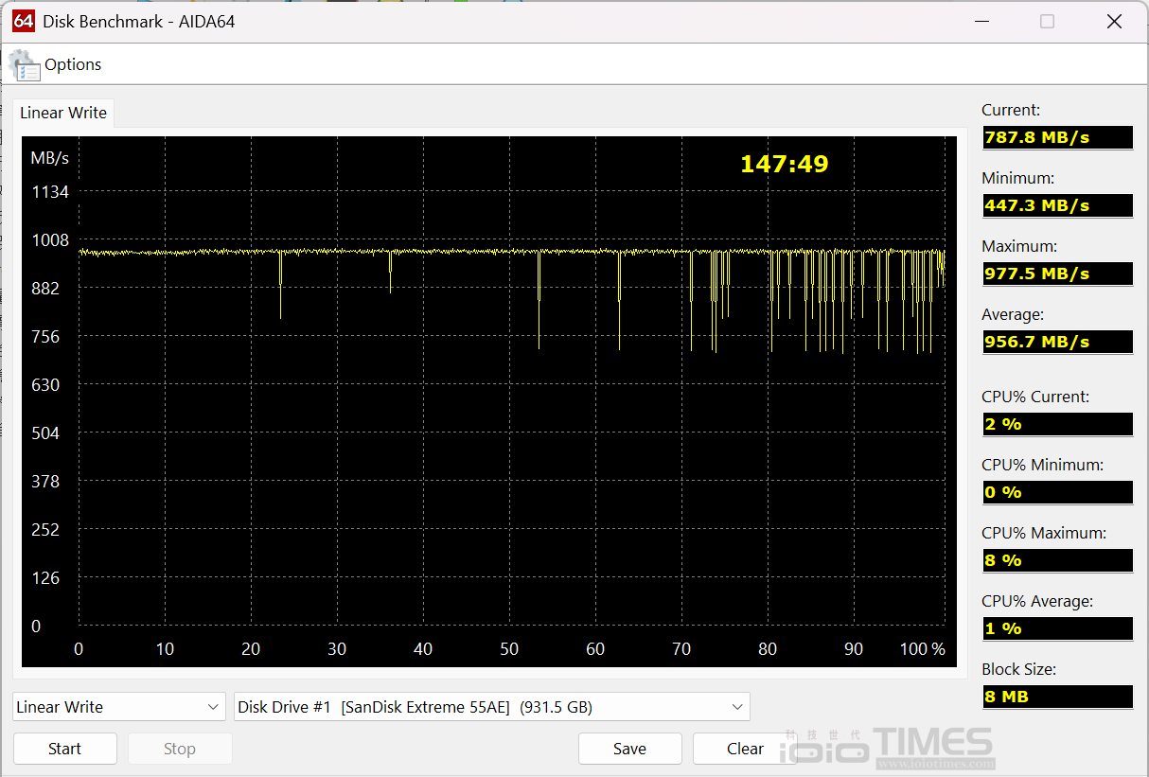Click the Current speed readout field

(x=1057, y=137)
